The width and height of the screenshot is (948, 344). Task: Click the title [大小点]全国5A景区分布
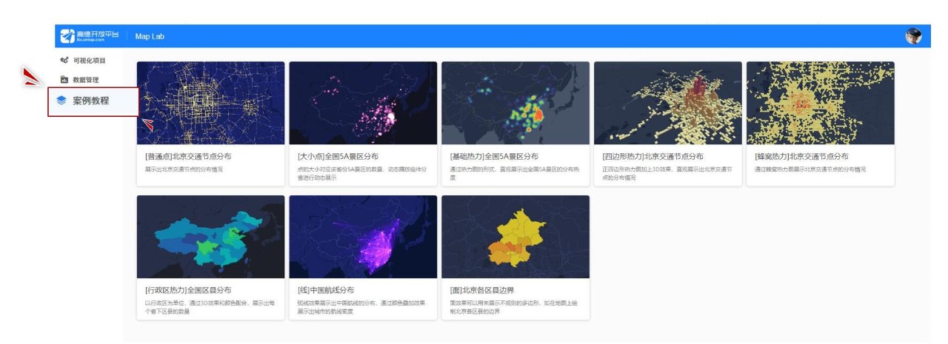[338, 157]
